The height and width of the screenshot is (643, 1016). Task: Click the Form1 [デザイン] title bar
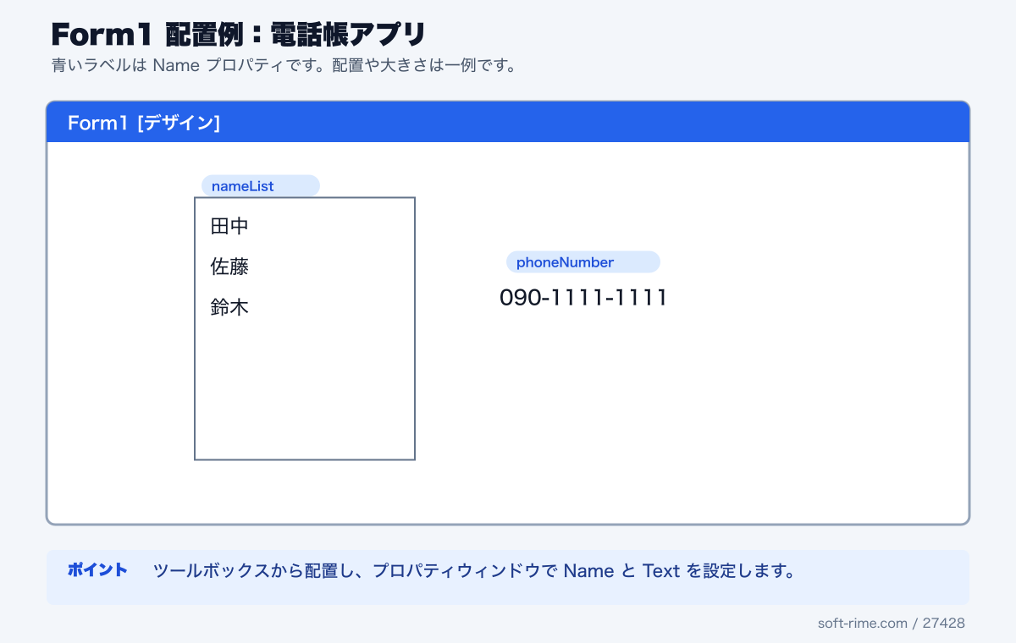point(508,123)
